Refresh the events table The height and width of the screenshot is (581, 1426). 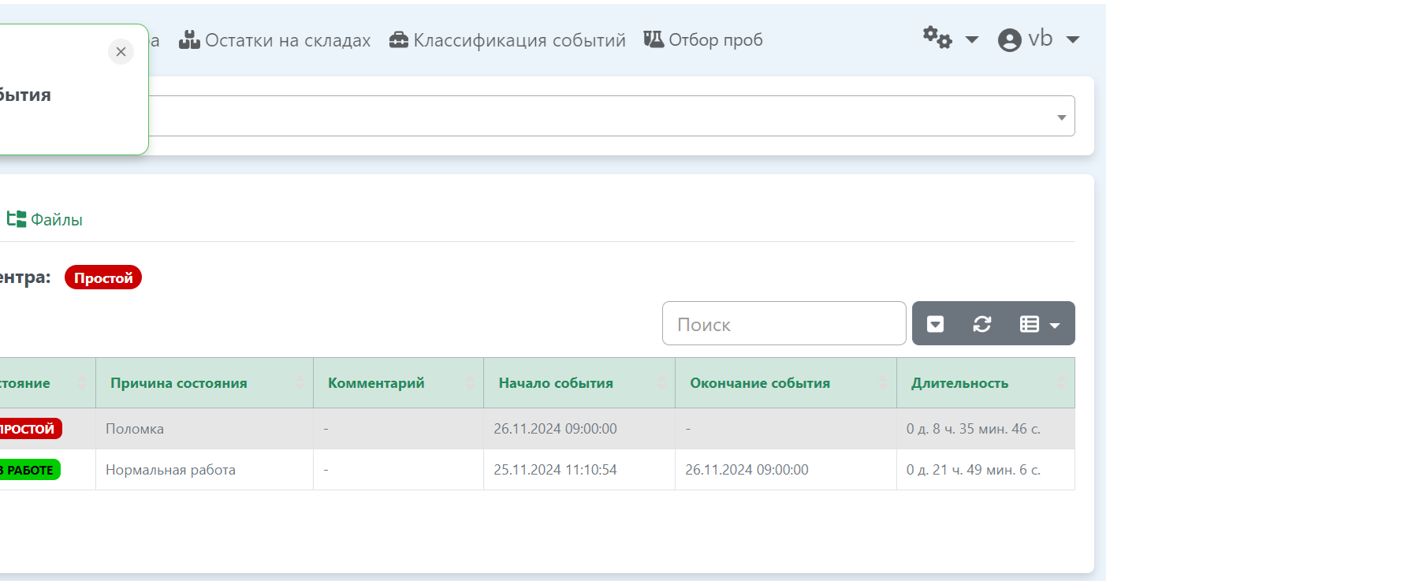pyautogui.click(x=982, y=324)
